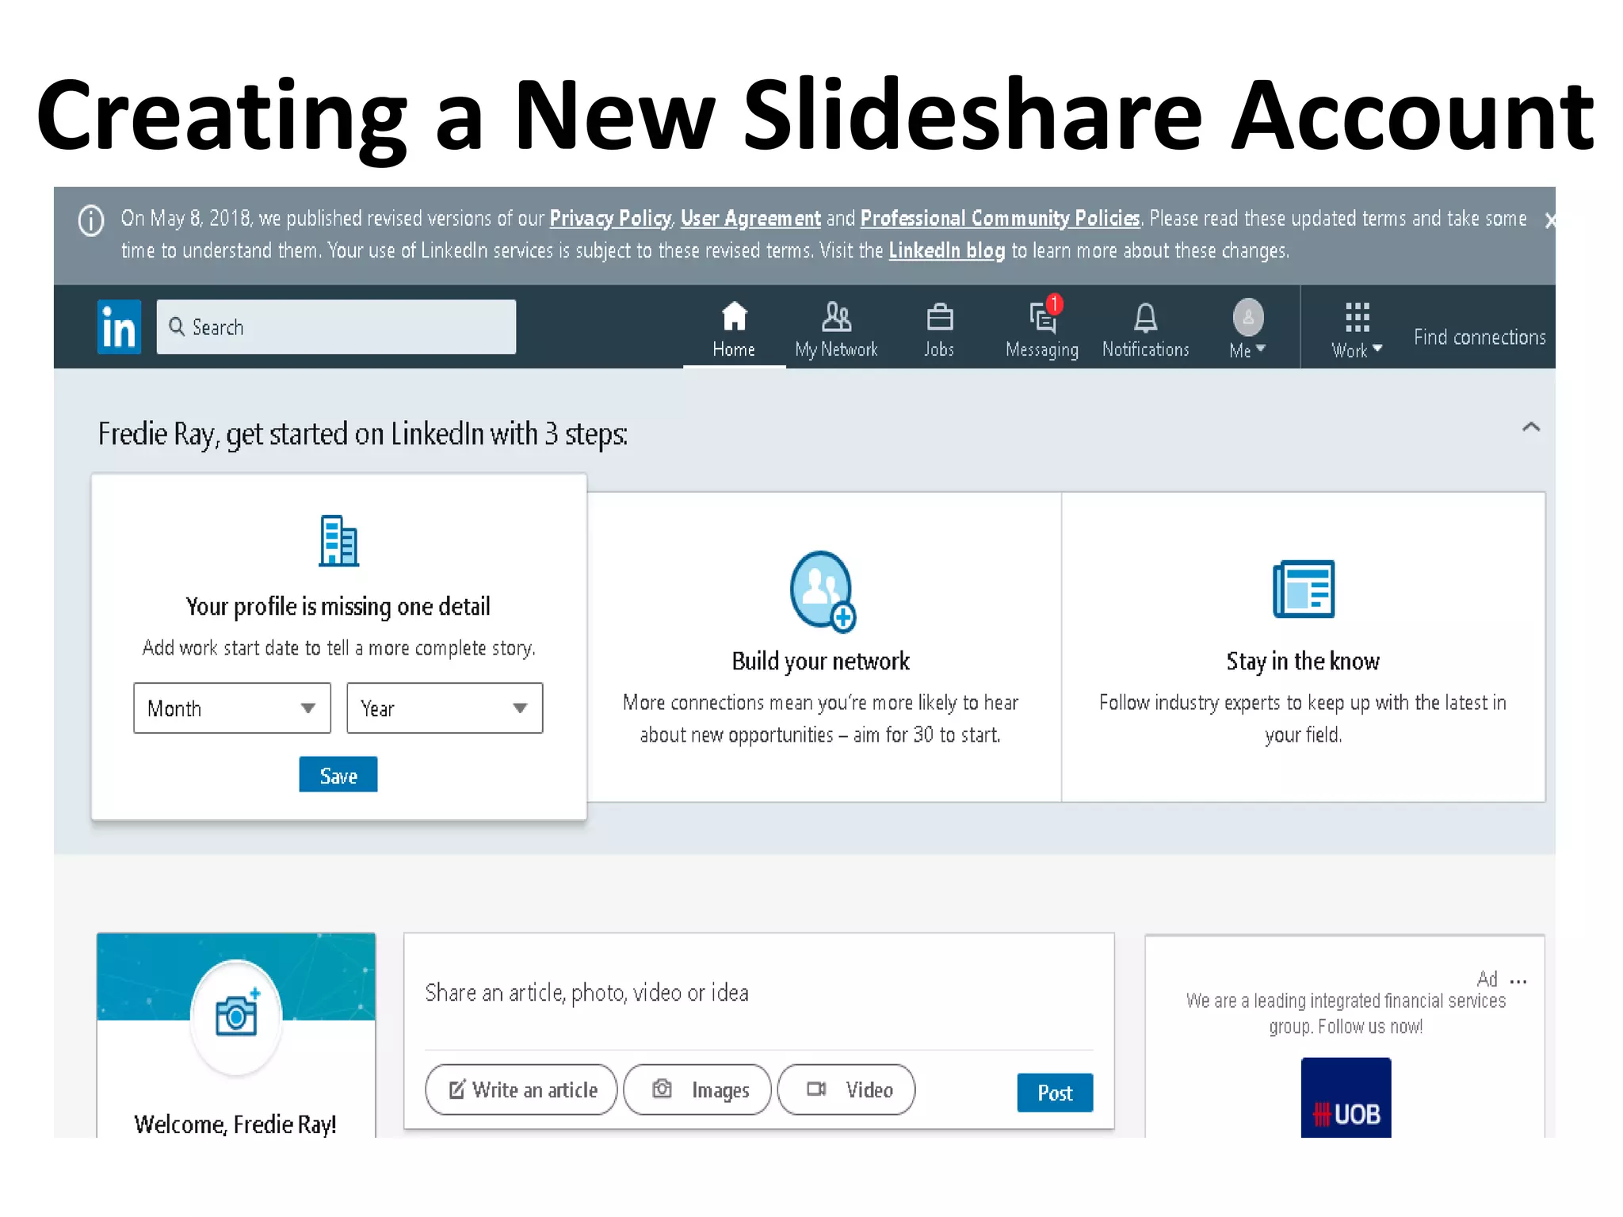Click the LinkedIn logo icon
The height and width of the screenshot is (1217, 1623).
[x=119, y=326]
